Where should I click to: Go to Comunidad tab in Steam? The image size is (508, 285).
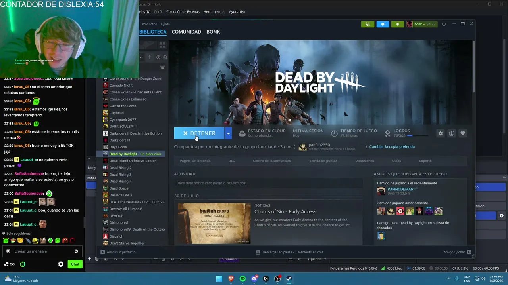tap(187, 32)
